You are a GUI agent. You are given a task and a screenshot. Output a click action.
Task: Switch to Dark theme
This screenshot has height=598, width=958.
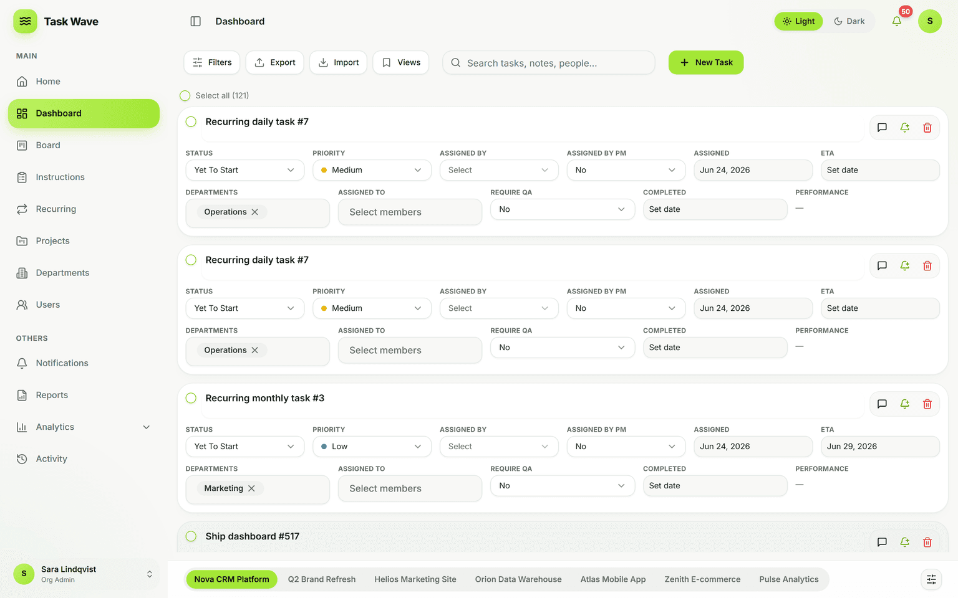click(849, 21)
